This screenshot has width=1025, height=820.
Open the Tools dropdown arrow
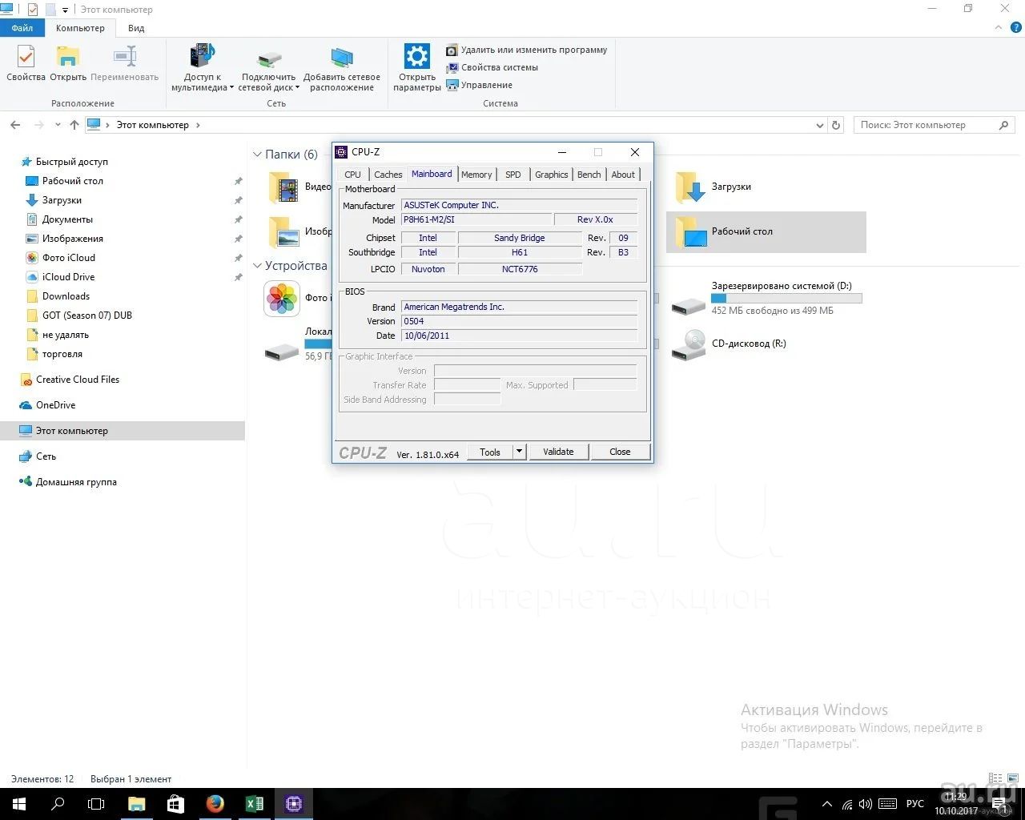(x=519, y=452)
